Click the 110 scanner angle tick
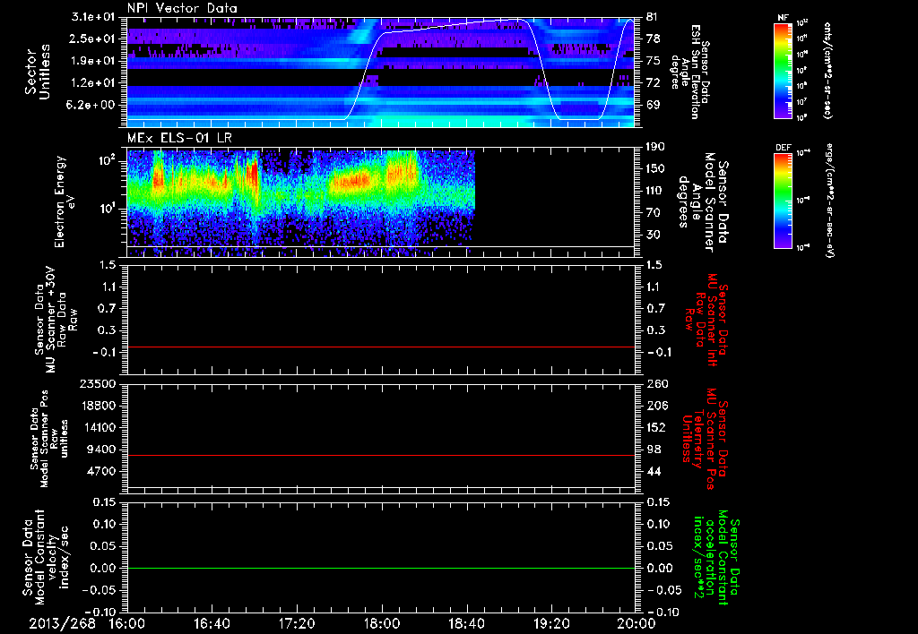This screenshot has height=634, width=918. tap(655, 191)
